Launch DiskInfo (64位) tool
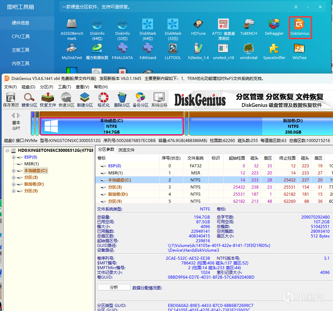The height and width of the screenshot is (311, 333). pyautogui.click(x=97, y=29)
